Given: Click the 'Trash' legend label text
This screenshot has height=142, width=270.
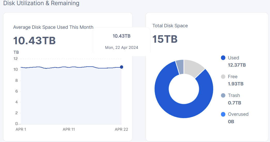Looking at the screenshot, I should [234, 95].
